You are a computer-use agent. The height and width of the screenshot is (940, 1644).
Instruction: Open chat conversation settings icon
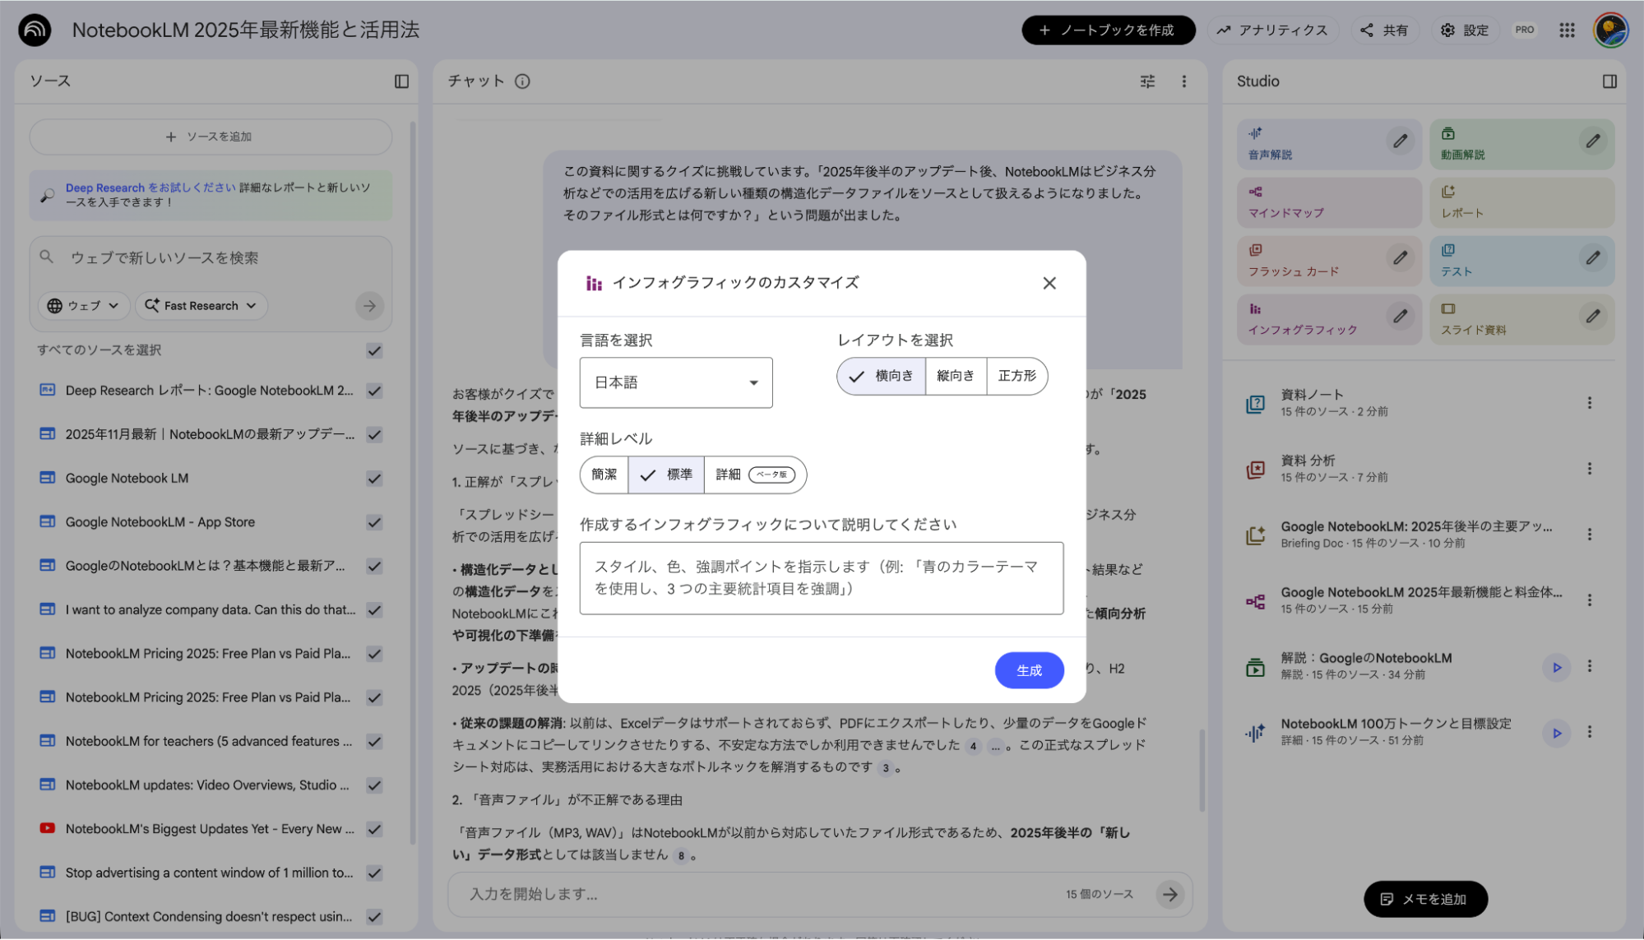(1146, 81)
